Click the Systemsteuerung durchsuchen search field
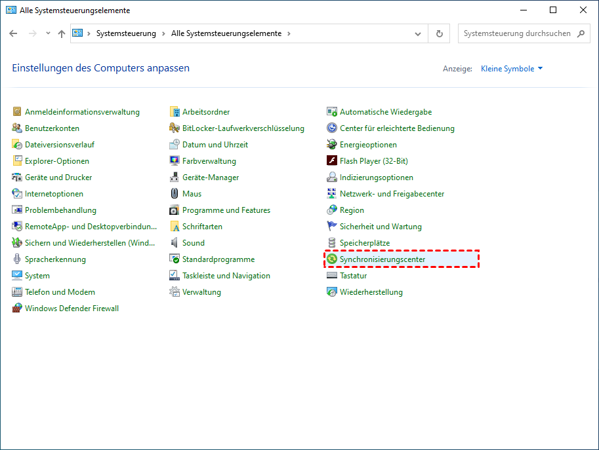Image resolution: width=599 pixels, height=450 pixels. point(517,33)
